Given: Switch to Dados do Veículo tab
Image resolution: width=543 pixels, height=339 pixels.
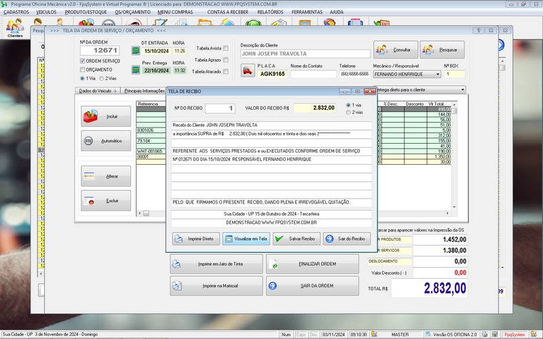Looking at the screenshot, I should pos(97,90).
